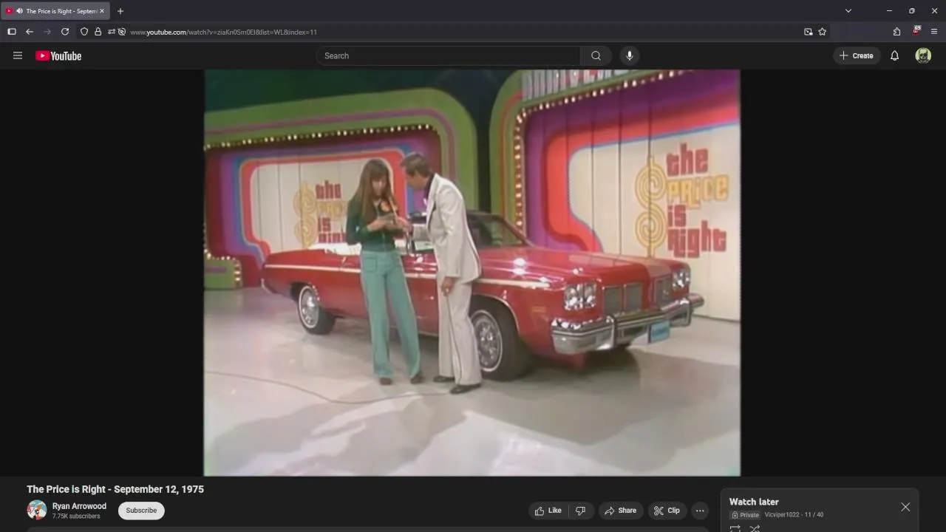Select the URL in address bar
Image resolution: width=946 pixels, height=532 pixels.
point(224,32)
